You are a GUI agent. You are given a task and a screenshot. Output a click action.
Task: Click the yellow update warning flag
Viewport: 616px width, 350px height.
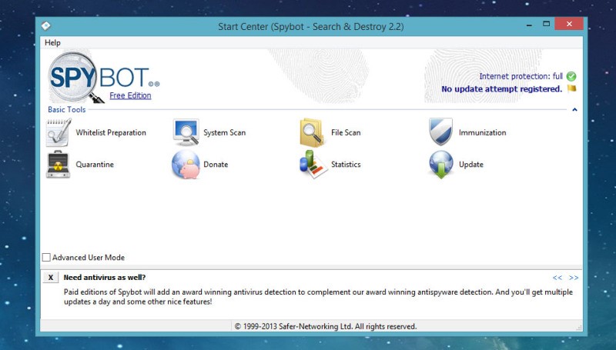[571, 89]
